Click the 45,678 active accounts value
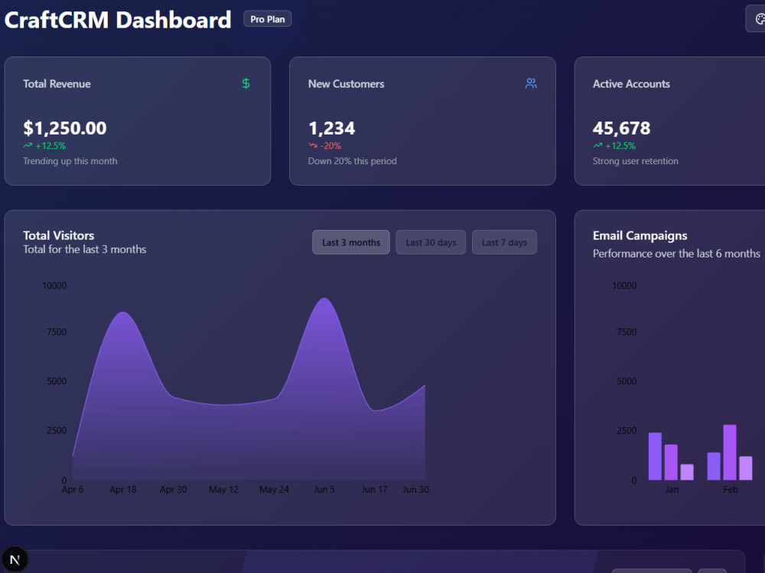The width and height of the screenshot is (765, 573). pos(621,128)
